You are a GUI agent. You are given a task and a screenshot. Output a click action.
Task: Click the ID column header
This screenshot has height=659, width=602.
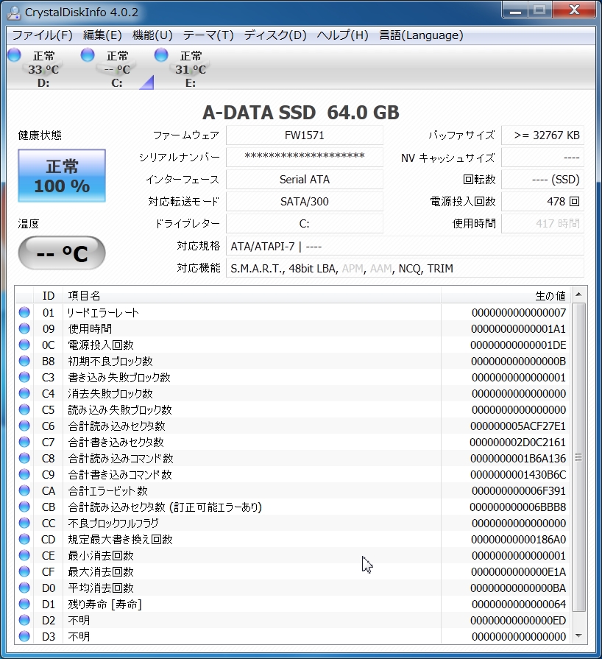[x=49, y=296]
